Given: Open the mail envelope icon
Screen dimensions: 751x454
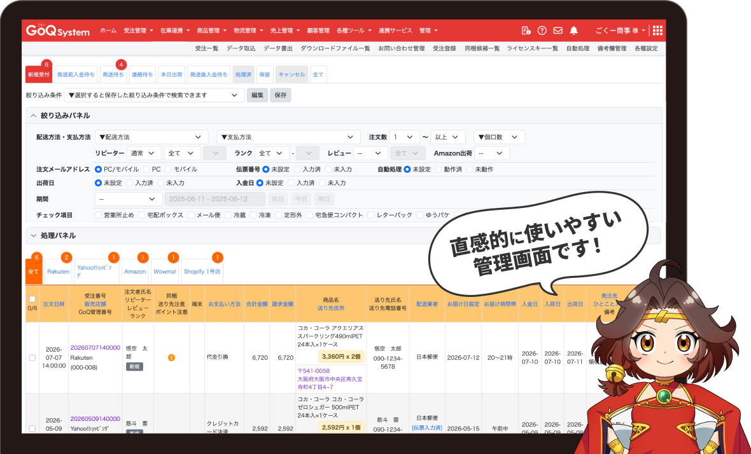Looking at the screenshot, I should 558,31.
